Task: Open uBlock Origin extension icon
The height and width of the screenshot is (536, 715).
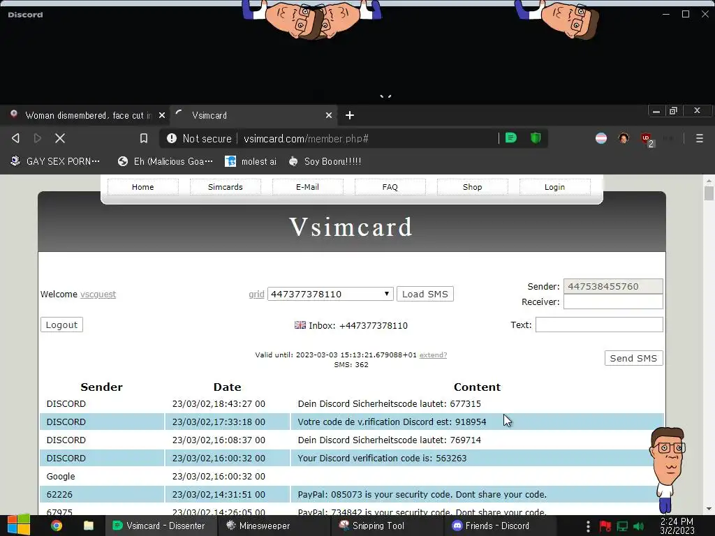Action: tap(646, 139)
